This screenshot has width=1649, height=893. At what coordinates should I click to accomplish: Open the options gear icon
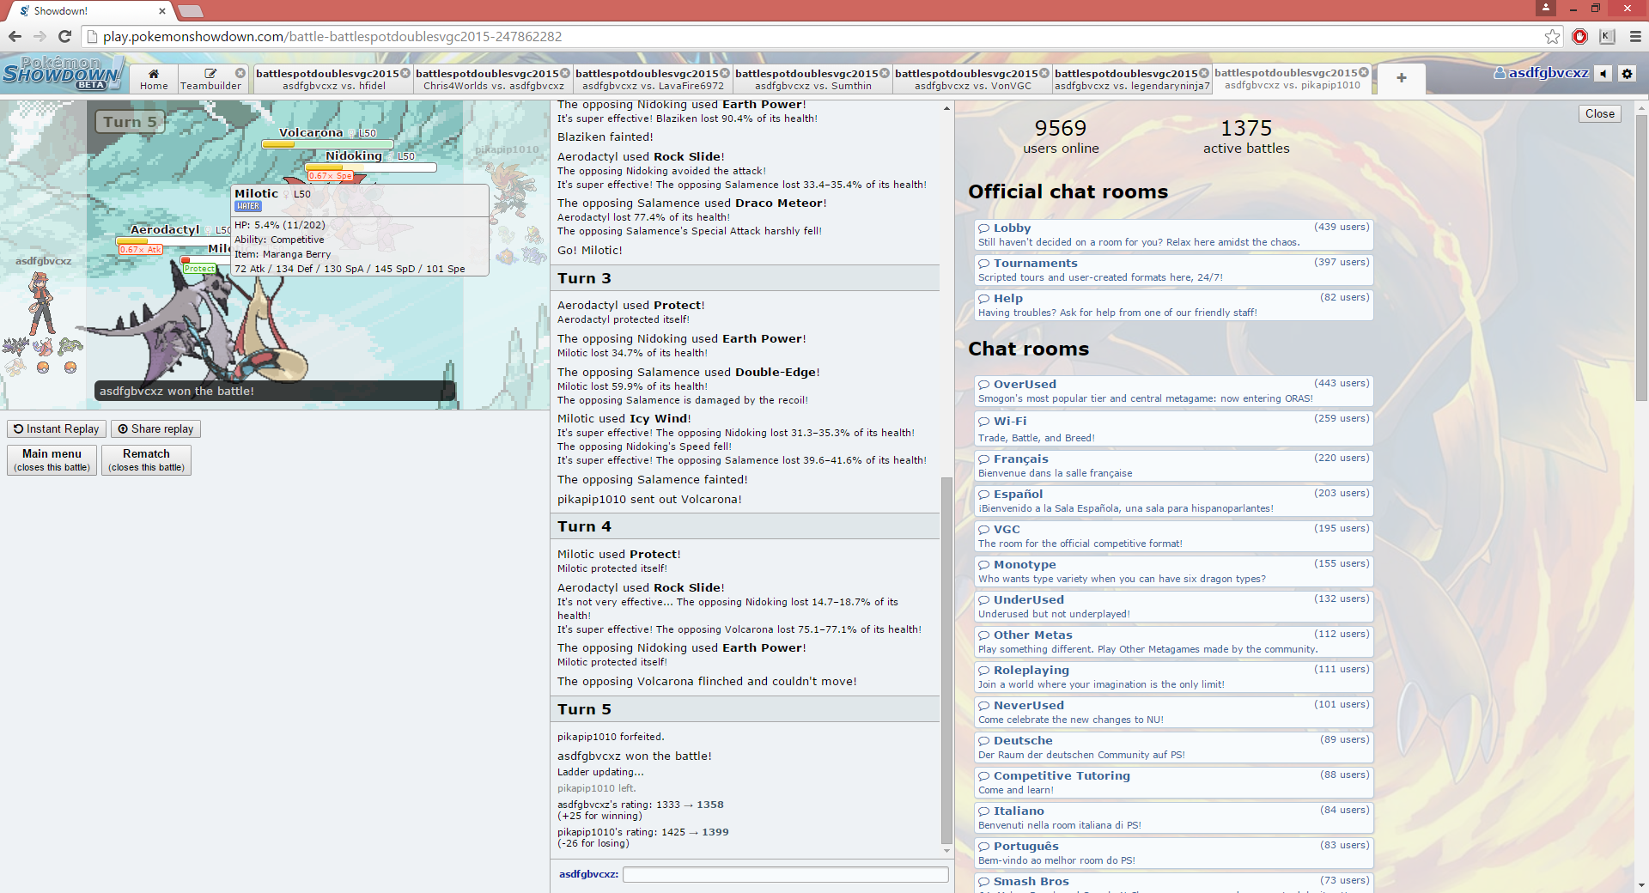(1627, 74)
